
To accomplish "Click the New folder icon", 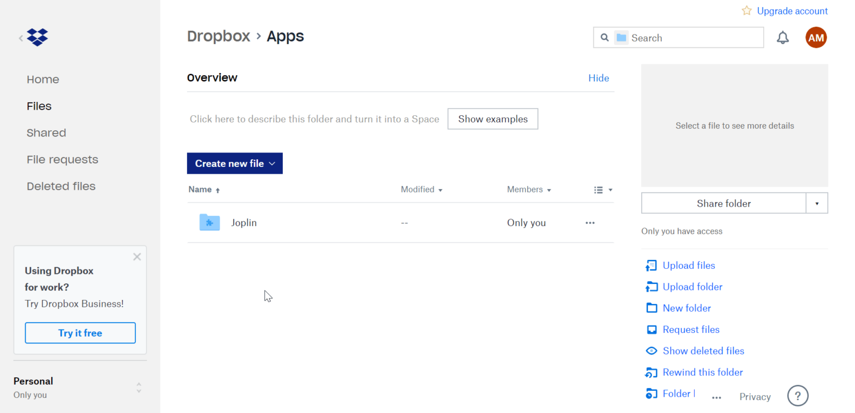I will (x=651, y=308).
